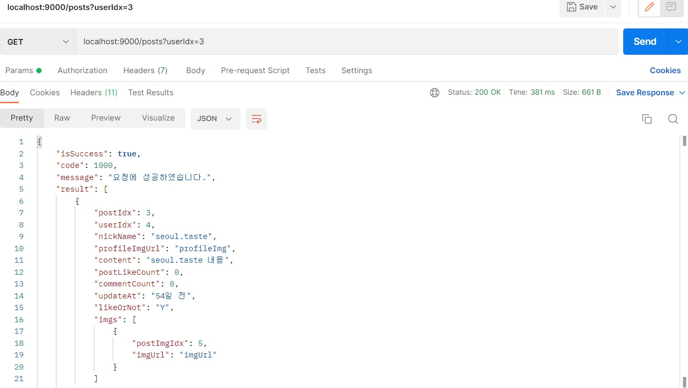
Task: Click the Size: 661 B text
Action: pyautogui.click(x=582, y=93)
